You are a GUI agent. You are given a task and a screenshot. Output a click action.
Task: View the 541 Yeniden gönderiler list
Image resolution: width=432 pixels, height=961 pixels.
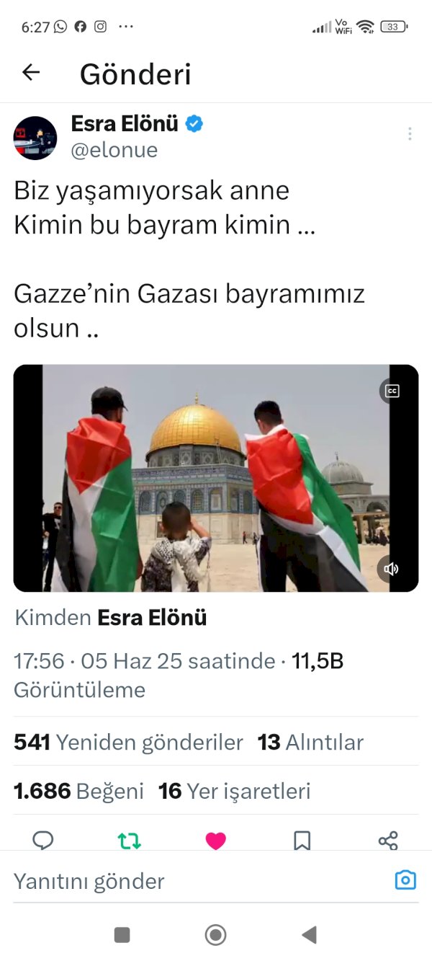click(x=128, y=742)
